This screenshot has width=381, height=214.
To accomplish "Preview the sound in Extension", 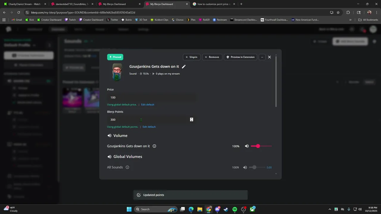I will tap(241, 57).
